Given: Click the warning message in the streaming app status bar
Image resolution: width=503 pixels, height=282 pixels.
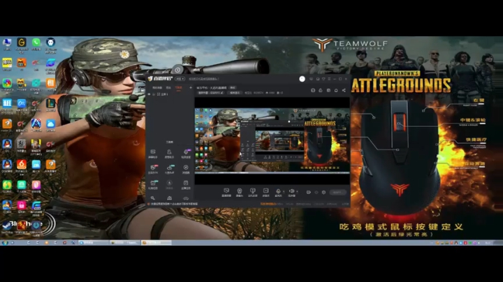Looking at the screenshot, I should point(173,204).
